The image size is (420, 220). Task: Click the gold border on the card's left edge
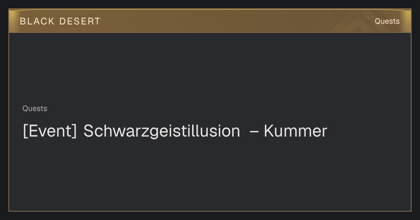[x=9, y=122]
